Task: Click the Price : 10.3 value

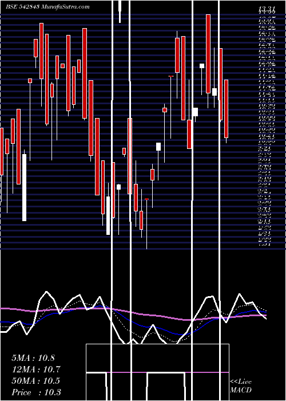Action: [36, 392]
